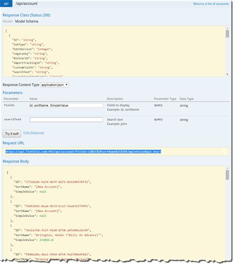Click the ID value starting with 36e1a758
This screenshot has width=234, height=266.
tap(57, 230)
